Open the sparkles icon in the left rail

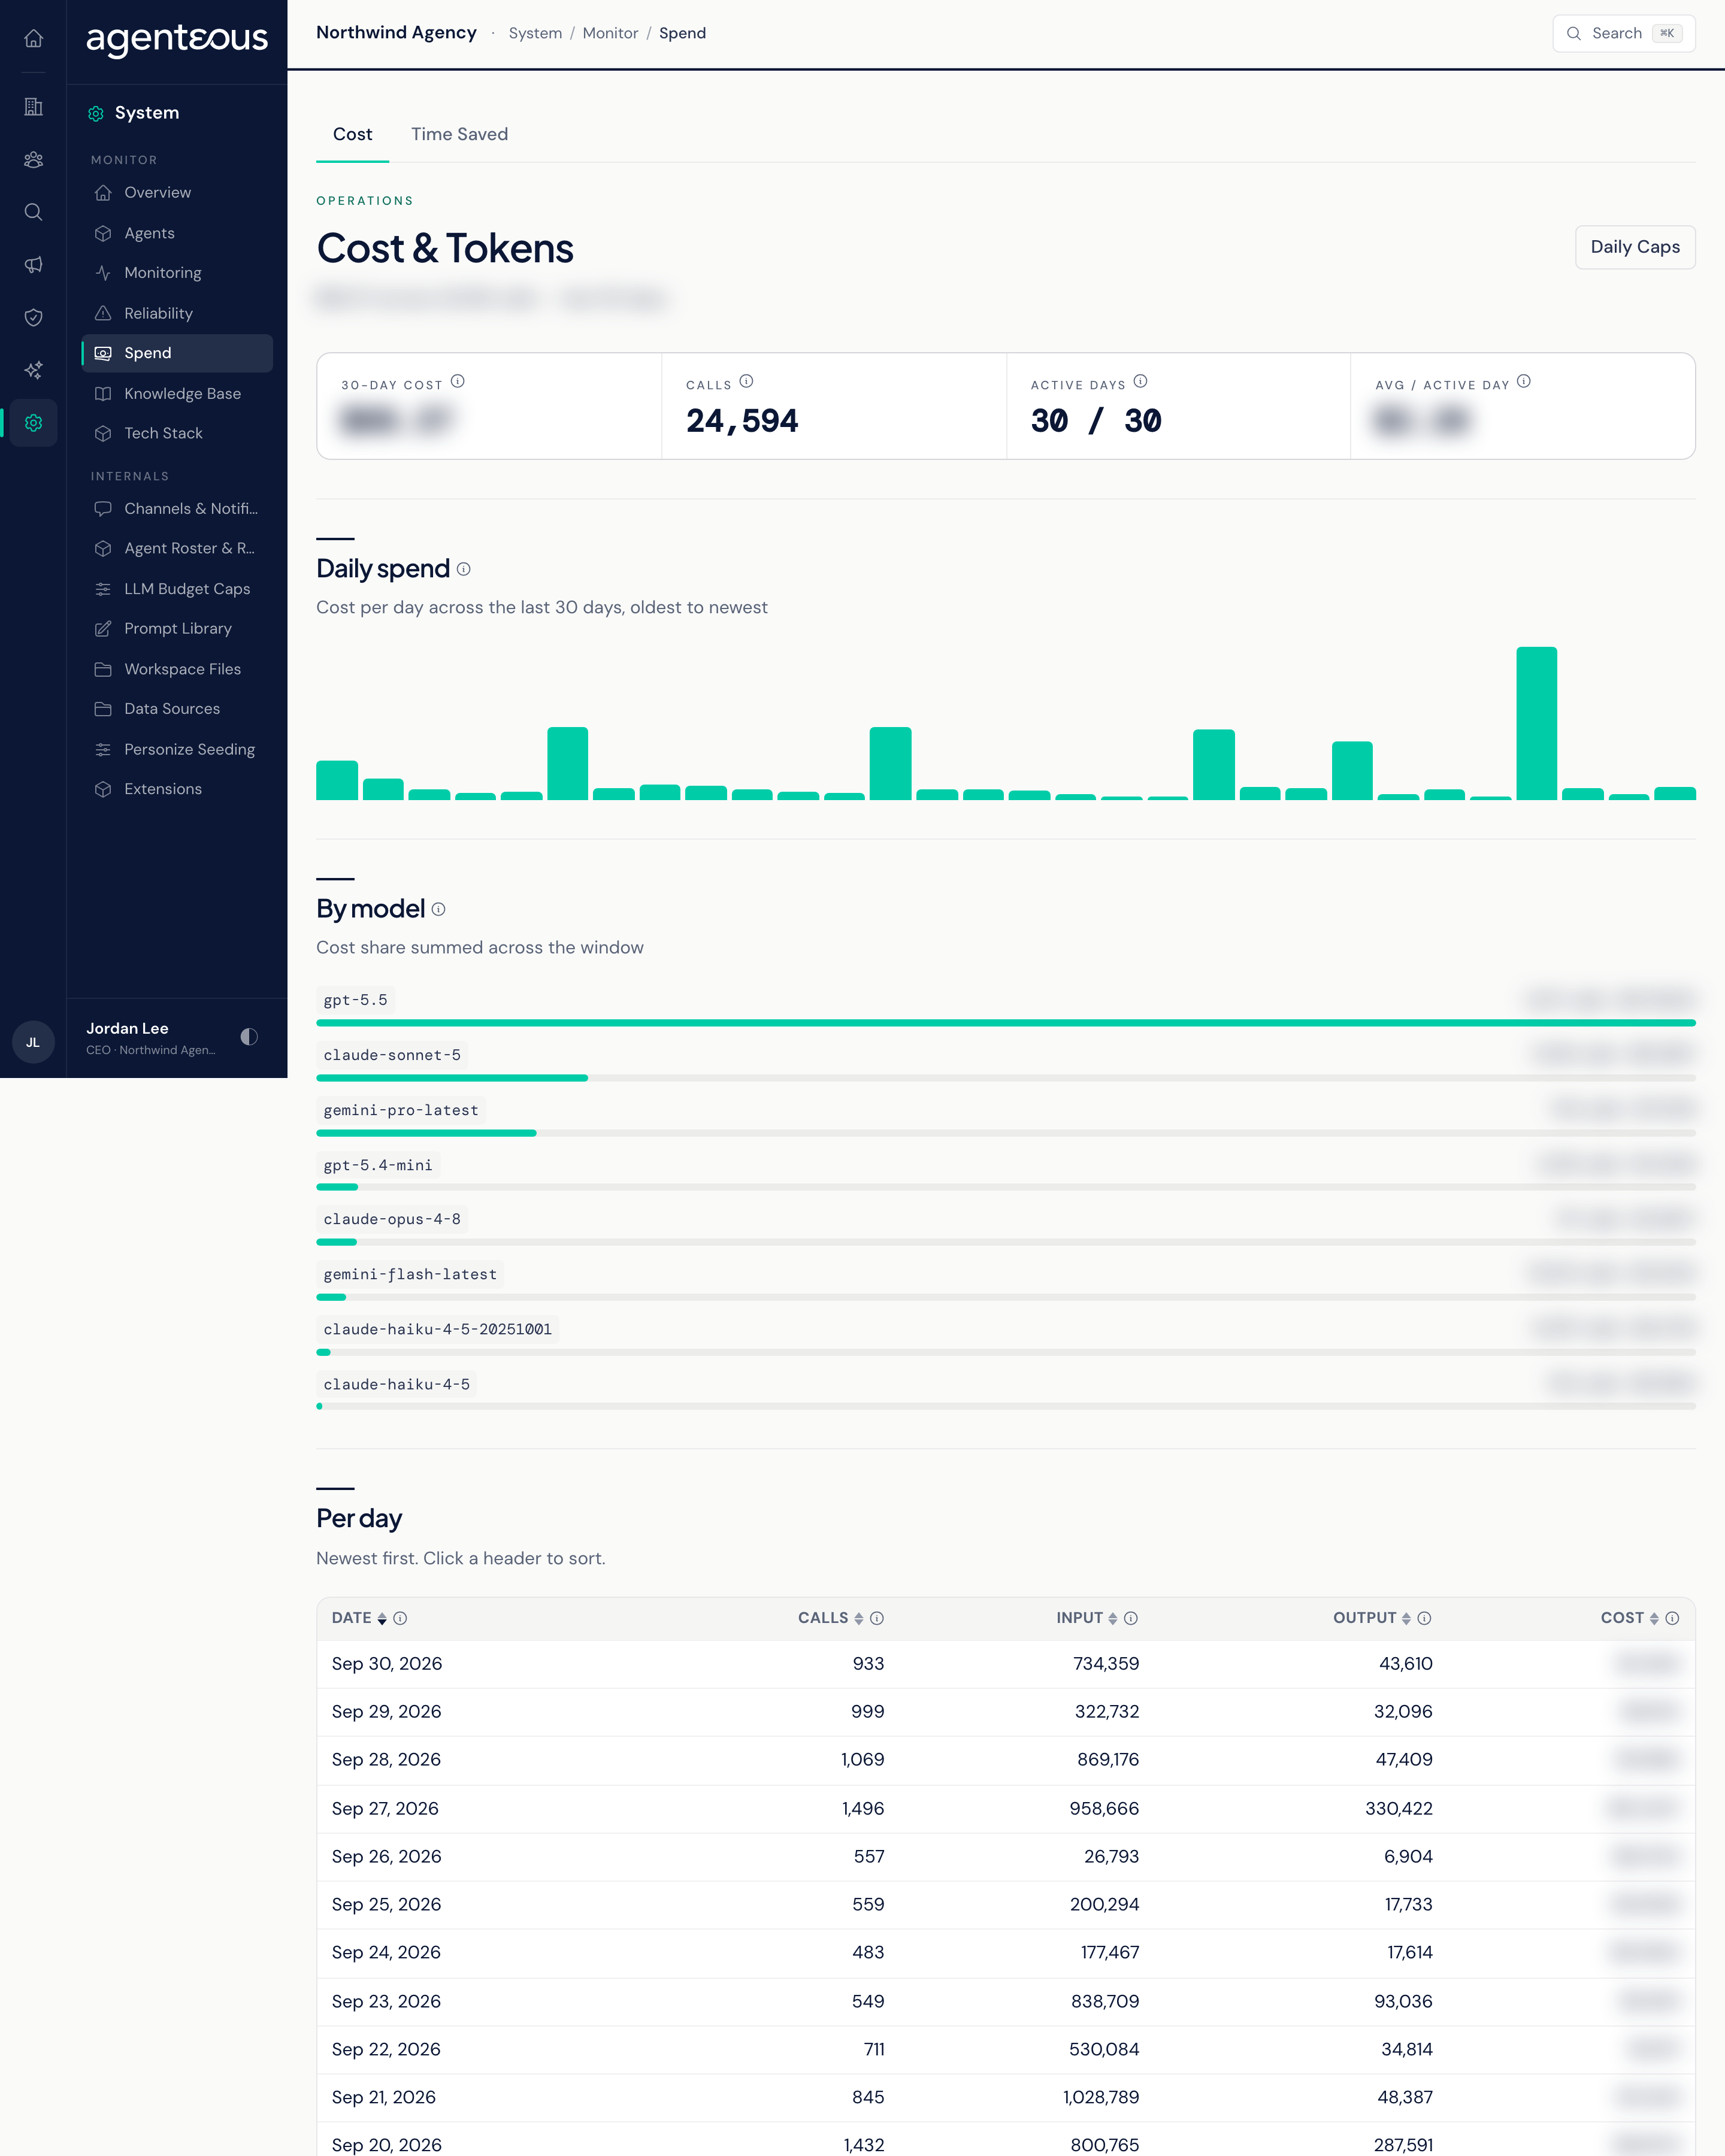pos(33,370)
